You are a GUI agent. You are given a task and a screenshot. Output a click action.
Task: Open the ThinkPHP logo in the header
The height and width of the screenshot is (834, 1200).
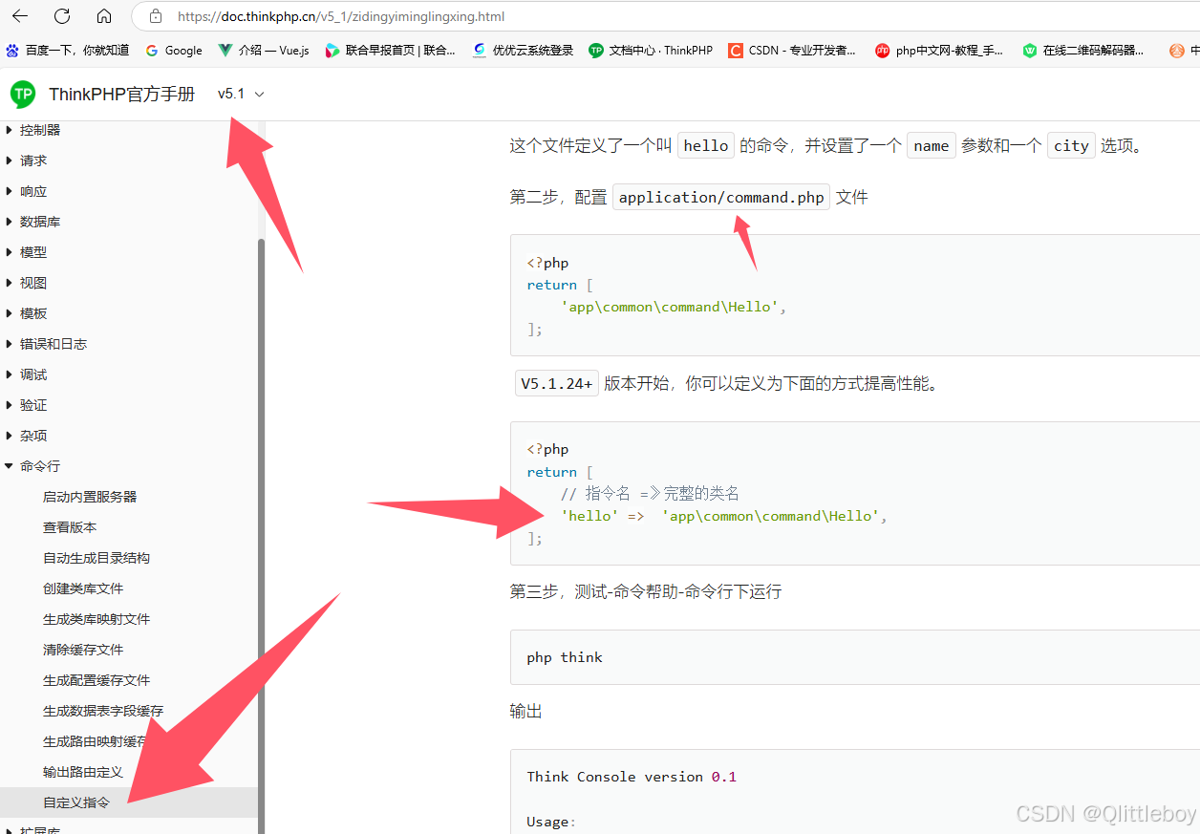coord(23,94)
